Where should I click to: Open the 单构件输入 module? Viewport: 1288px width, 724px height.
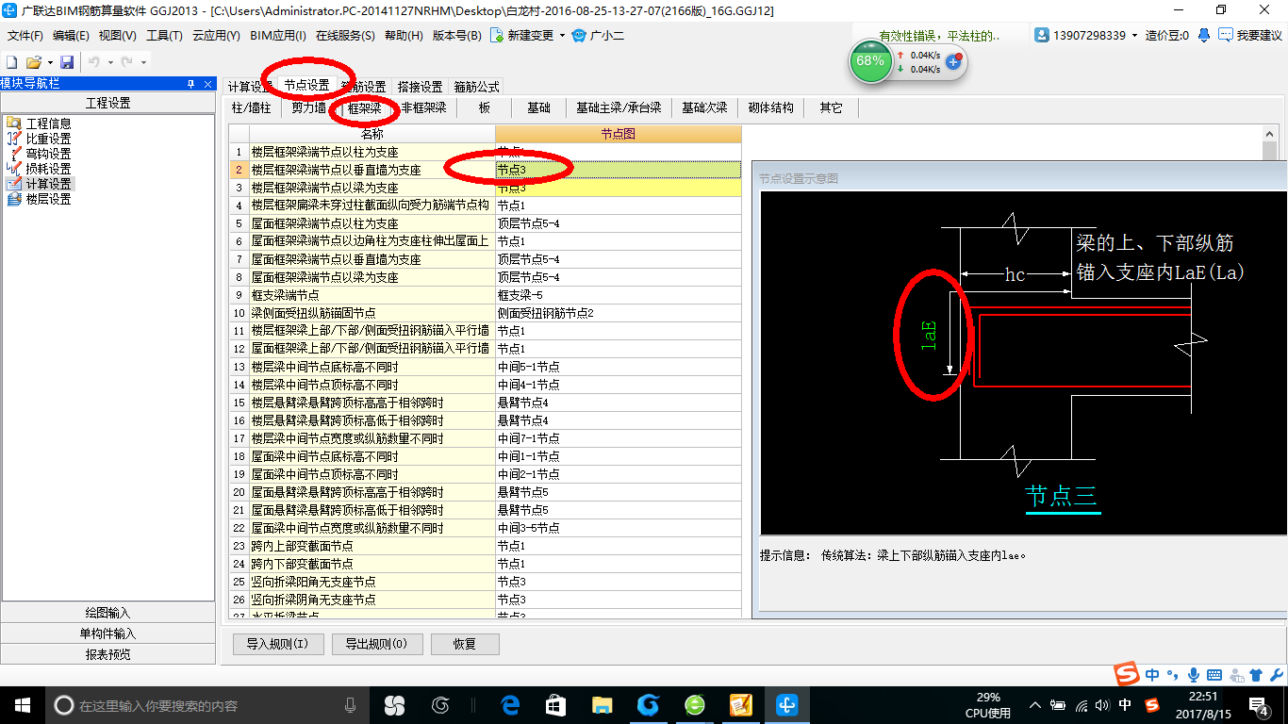[108, 633]
